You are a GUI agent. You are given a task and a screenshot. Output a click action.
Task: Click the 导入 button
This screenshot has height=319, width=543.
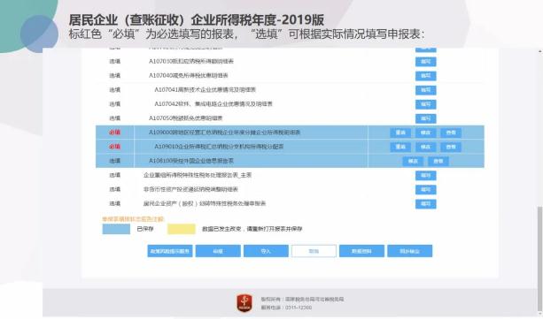point(266,251)
